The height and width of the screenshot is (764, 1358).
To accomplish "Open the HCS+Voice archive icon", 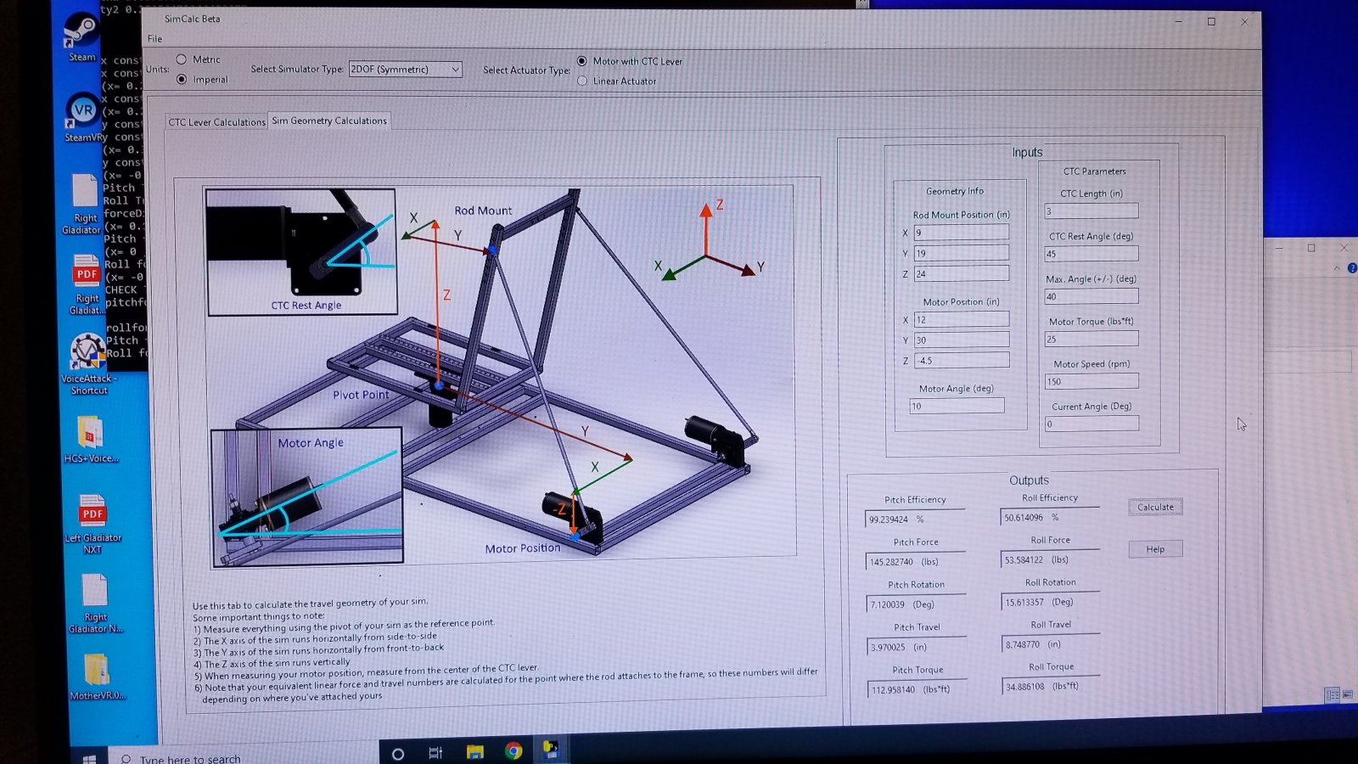I will pyautogui.click(x=91, y=439).
